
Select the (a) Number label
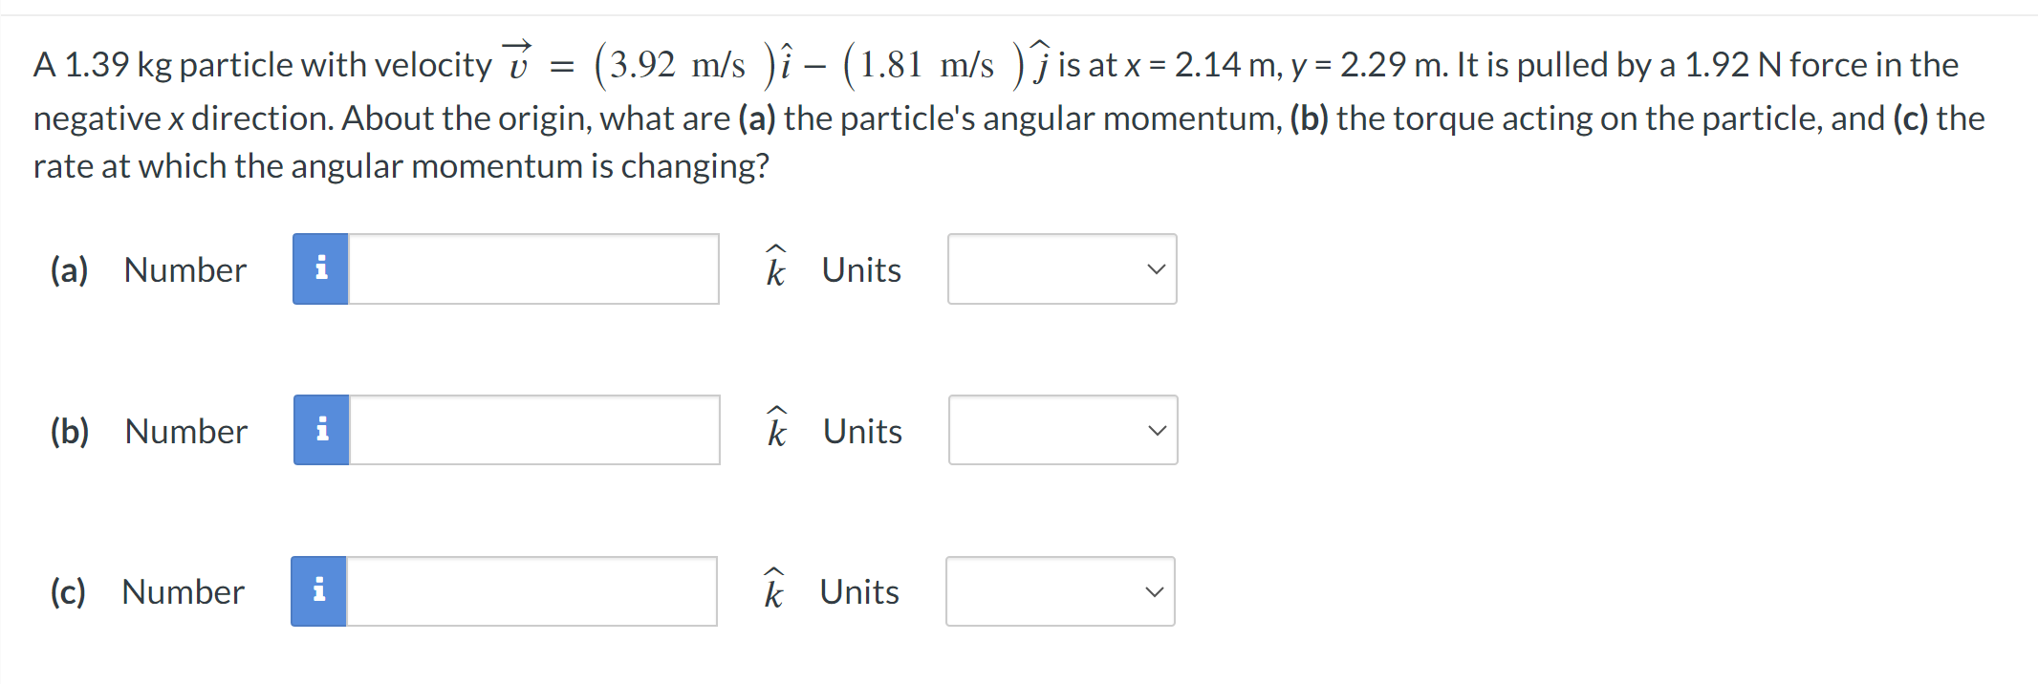coord(184,269)
